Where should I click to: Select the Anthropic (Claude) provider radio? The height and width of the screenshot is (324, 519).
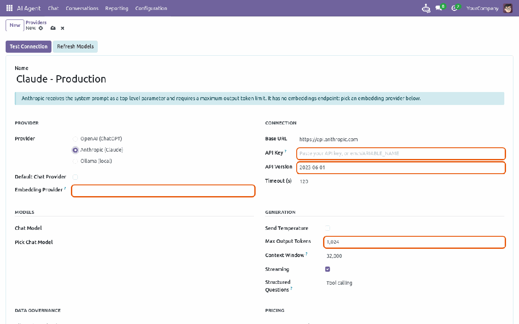(x=75, y=150)
